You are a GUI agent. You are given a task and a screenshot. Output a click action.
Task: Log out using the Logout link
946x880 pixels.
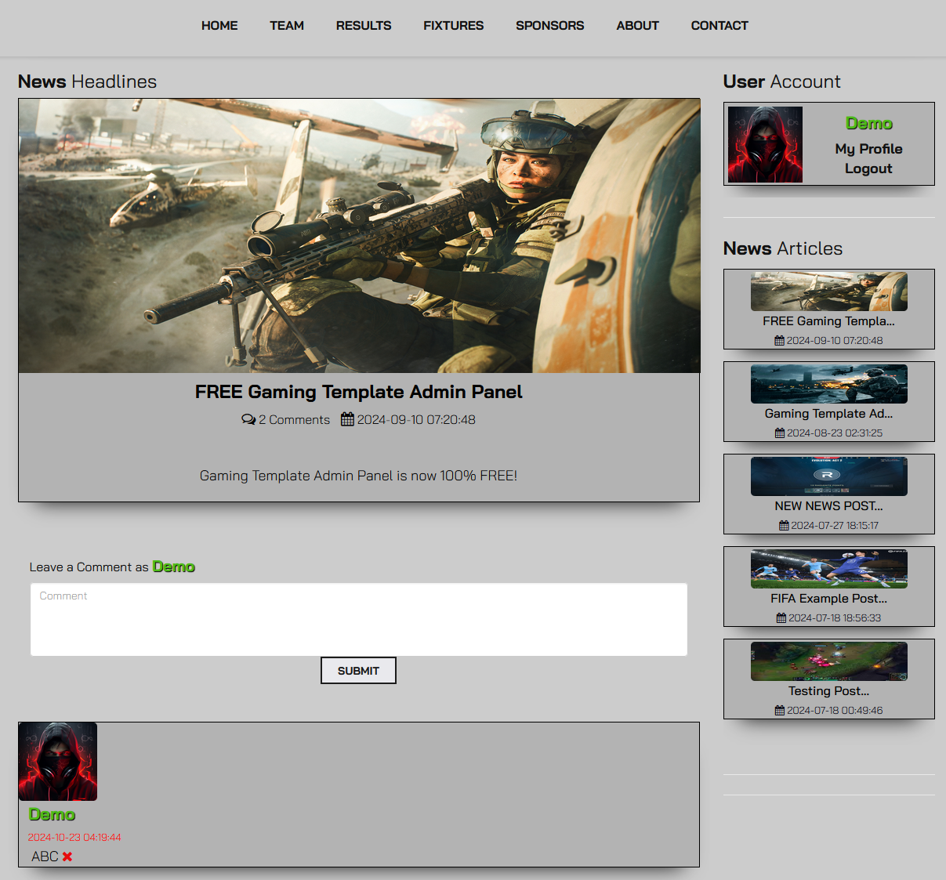pos(868,168)
